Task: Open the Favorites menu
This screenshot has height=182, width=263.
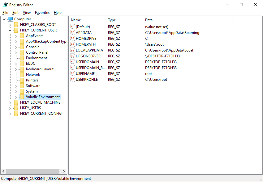Action: 42,13
